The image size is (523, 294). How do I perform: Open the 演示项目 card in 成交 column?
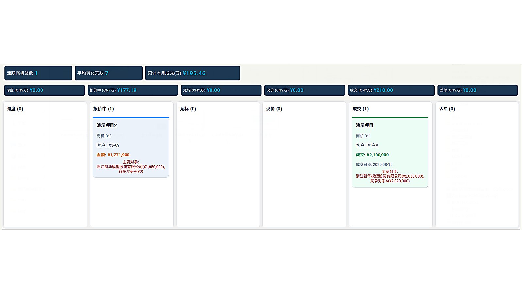tap(390, 152)
